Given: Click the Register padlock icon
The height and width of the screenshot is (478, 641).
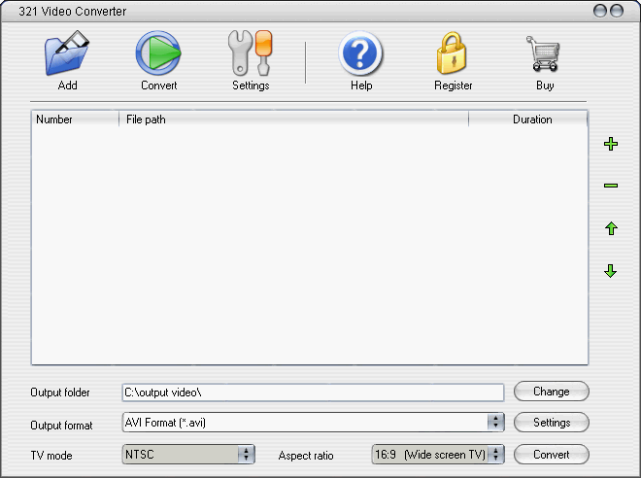Looking at the screenshot, I should pos(452,53).
